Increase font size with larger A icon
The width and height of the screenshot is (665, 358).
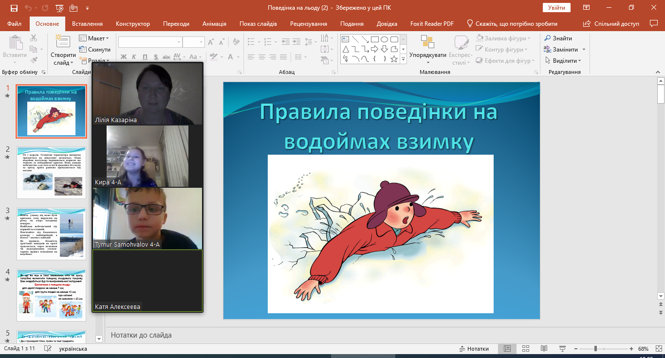(x=211, y=42)
